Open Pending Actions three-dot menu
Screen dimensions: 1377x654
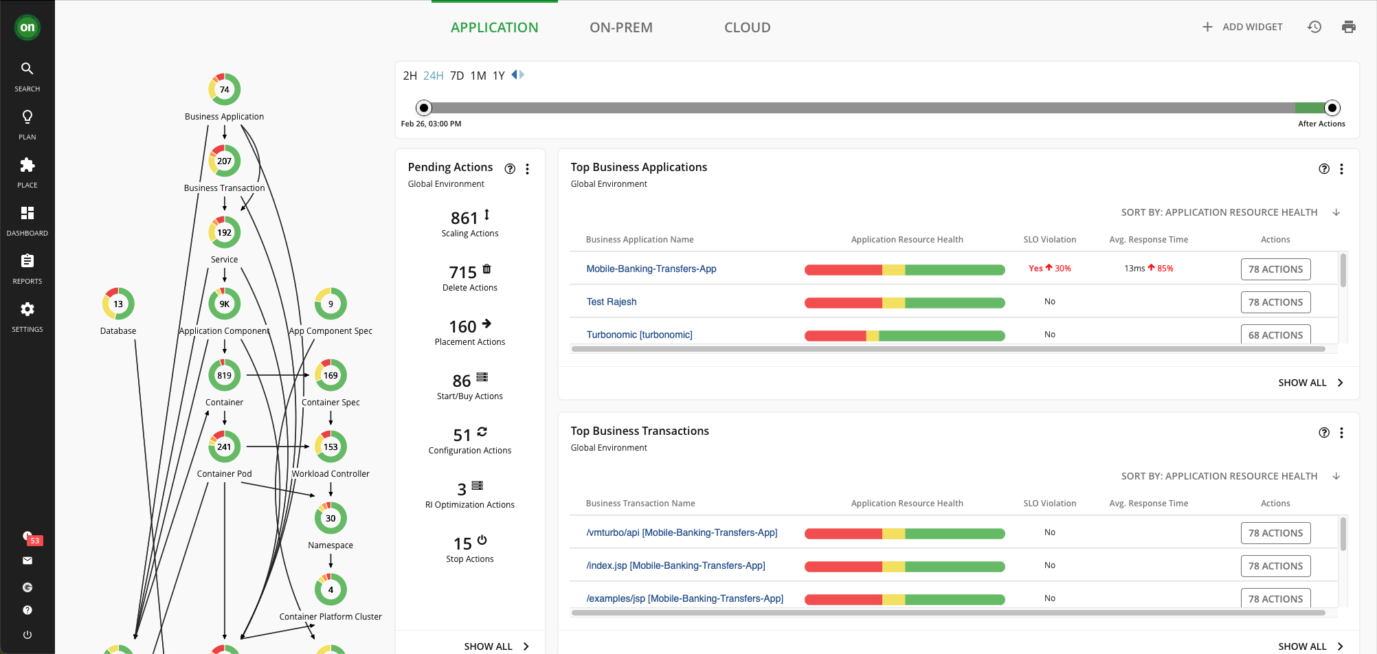pyautogui.click(x=527, y=169)
